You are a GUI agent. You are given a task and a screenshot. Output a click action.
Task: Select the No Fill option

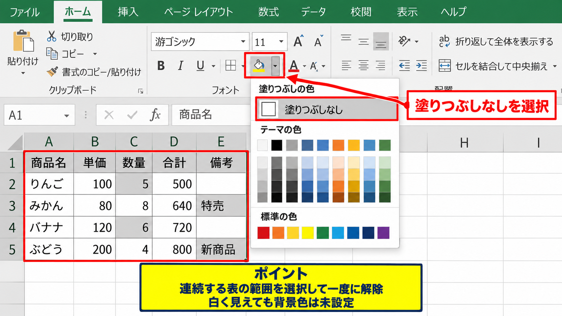327,109
